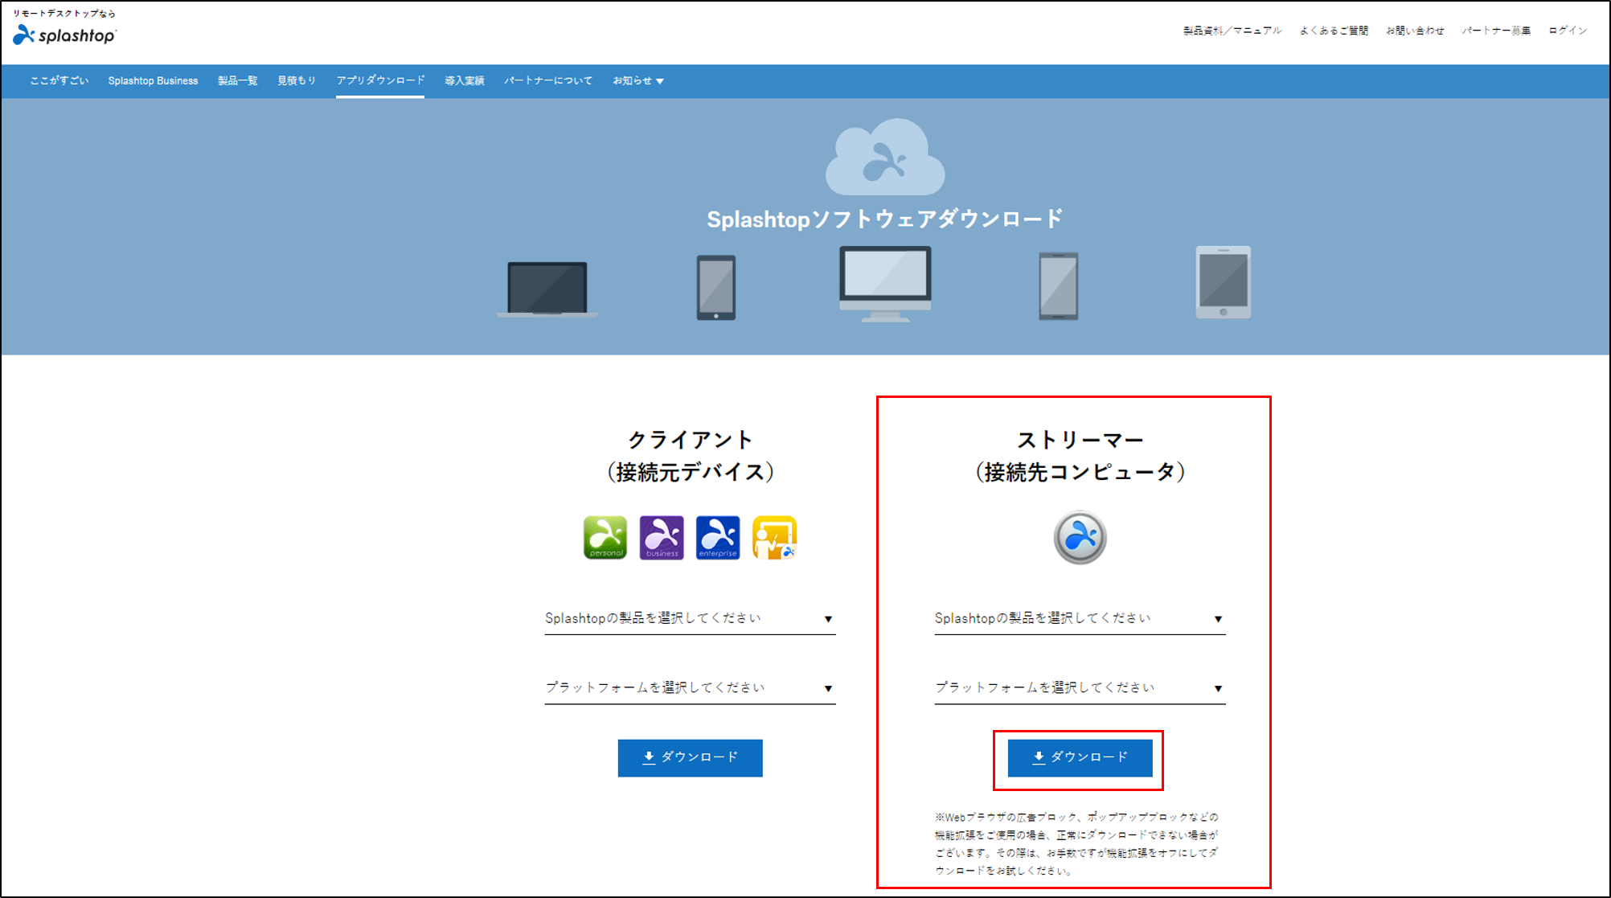The image size is (1611, 898).
Task: Select the blue Splashtop Enterprise client icon
Action: 717,537
